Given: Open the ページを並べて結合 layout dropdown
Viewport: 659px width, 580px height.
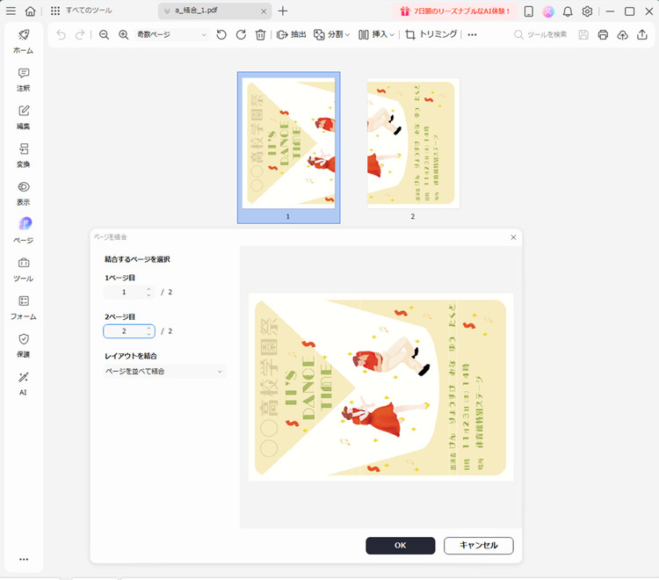Looking at the screenshot, I should (163, 372).
